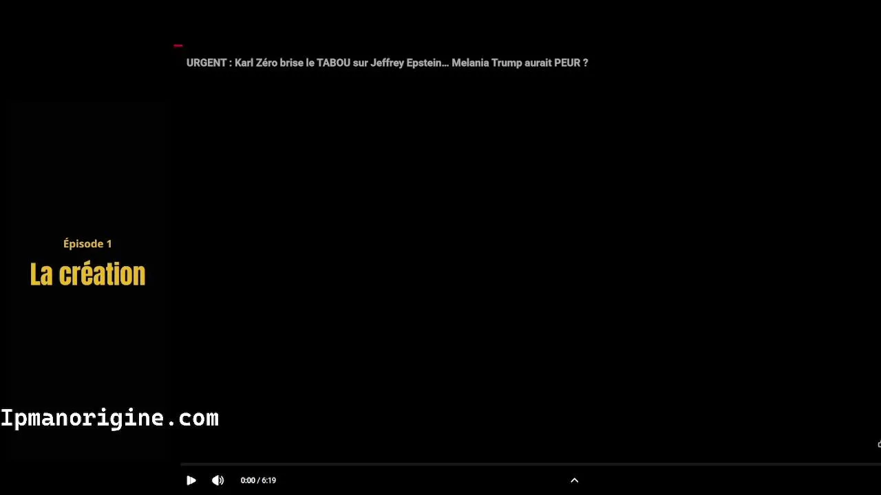This screenshot has height=495, width=881.
Task: Select the 0:00 / 6:19 time display
Action: pyautogui.click(x=258, y=481)
